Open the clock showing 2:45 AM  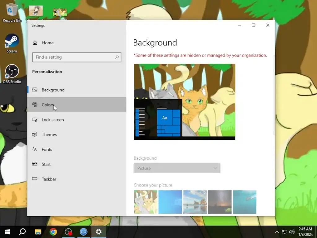point(305,232)
